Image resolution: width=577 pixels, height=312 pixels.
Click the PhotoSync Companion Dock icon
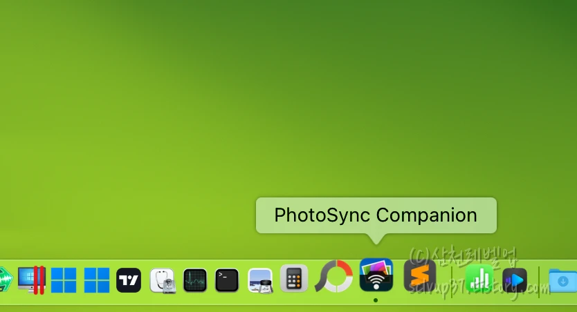pyautogui.click(x=376, y=275)
